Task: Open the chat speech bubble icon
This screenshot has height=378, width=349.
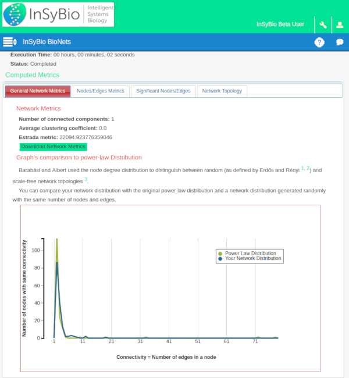Action: pyautogui.click(x=340, y=42)
